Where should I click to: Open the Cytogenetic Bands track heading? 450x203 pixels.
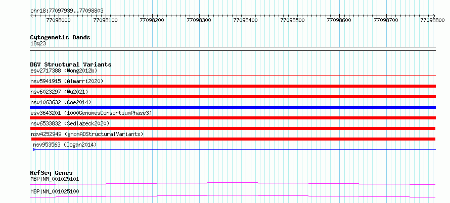60,37
